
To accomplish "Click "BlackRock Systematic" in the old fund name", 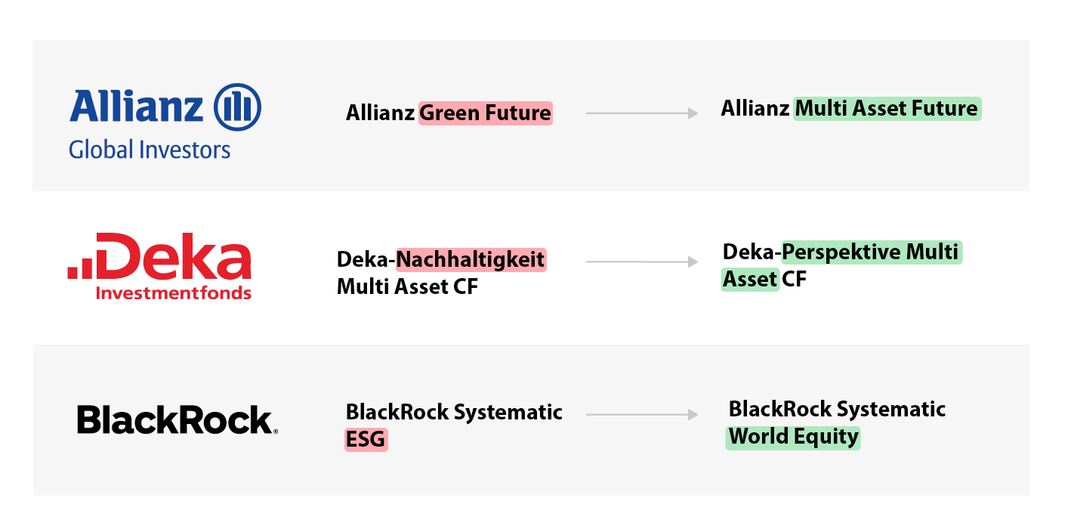I will point(454,412).
